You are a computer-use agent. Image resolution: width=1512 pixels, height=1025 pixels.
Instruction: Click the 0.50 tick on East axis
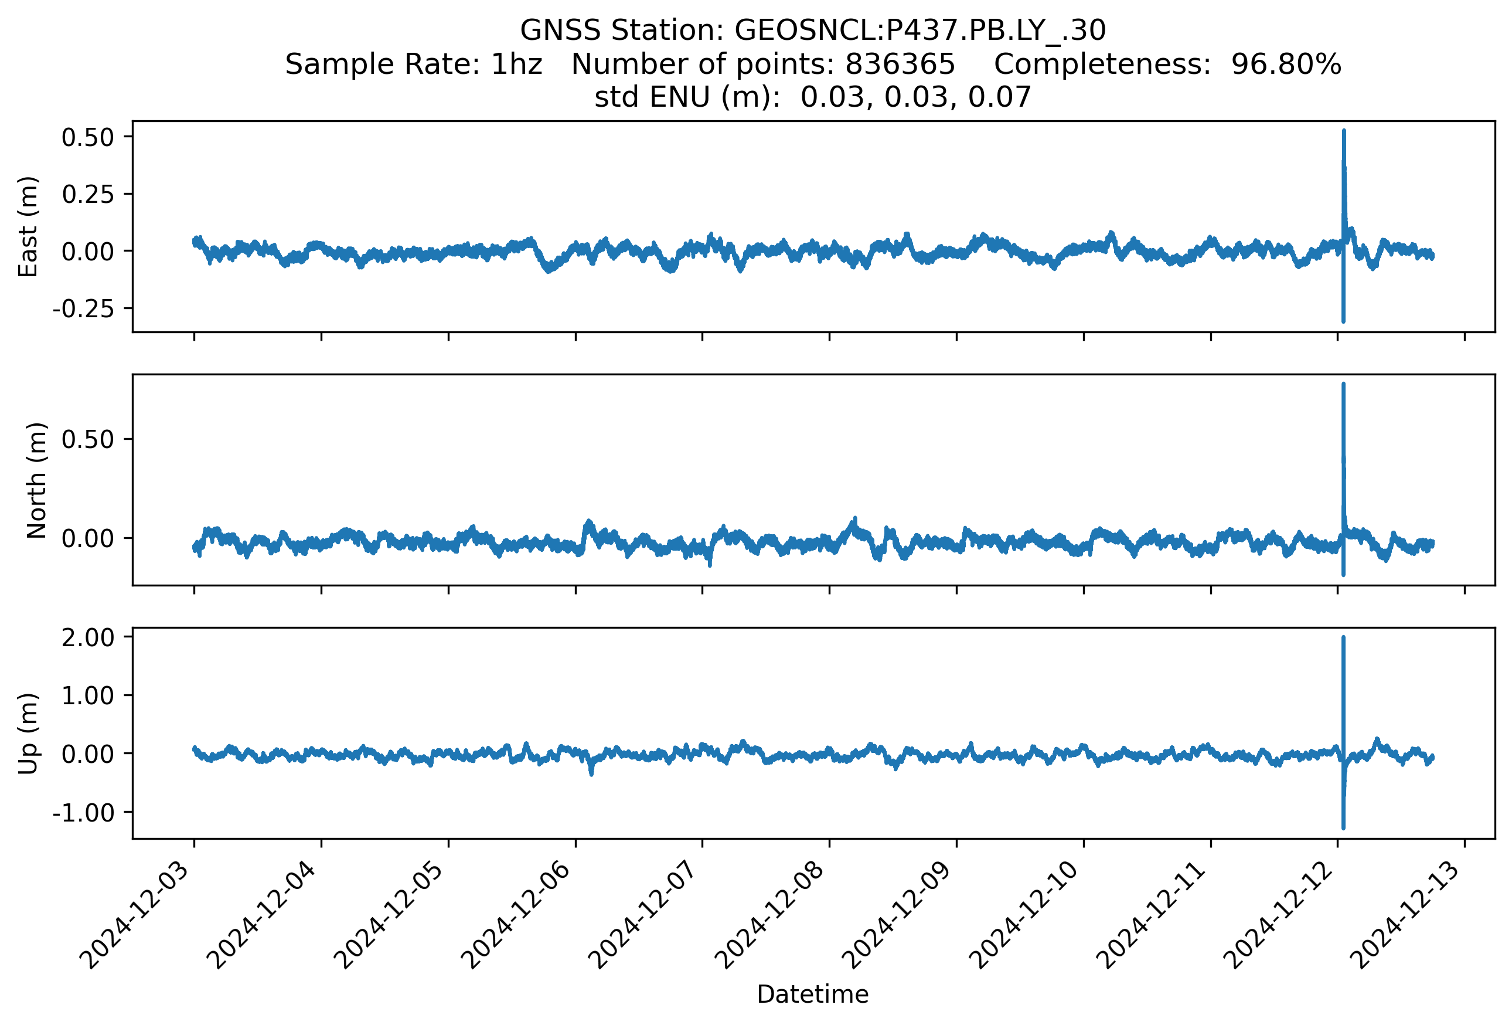click(x=88, y=137)
